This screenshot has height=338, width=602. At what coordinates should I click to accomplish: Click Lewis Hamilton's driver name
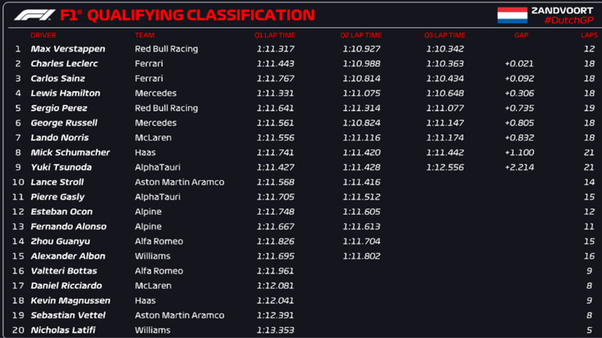[65, 94]
